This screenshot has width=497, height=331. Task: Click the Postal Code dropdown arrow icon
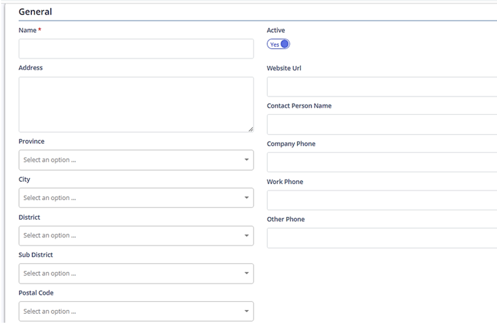[x=246, y=311]
